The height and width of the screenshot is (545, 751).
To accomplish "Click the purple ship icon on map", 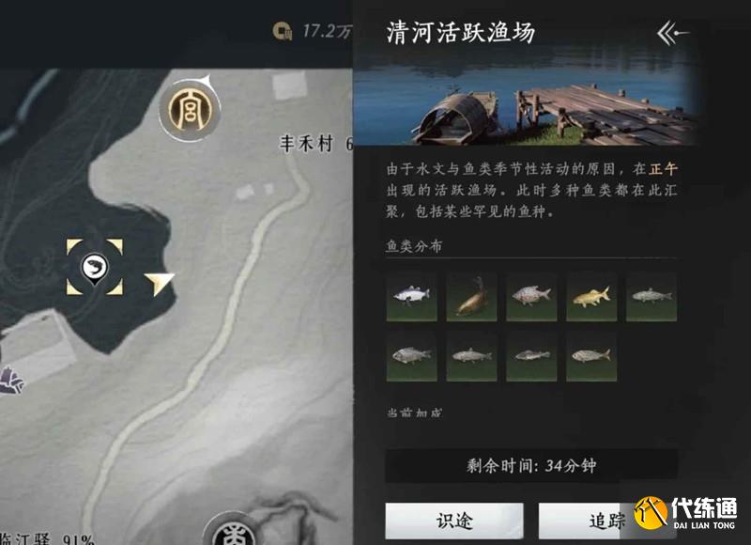I will [10, 381].
